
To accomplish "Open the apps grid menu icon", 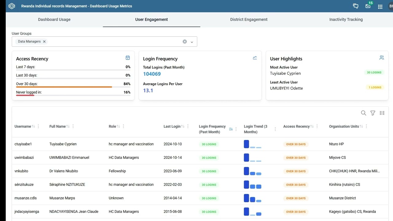I will [380, 6].
